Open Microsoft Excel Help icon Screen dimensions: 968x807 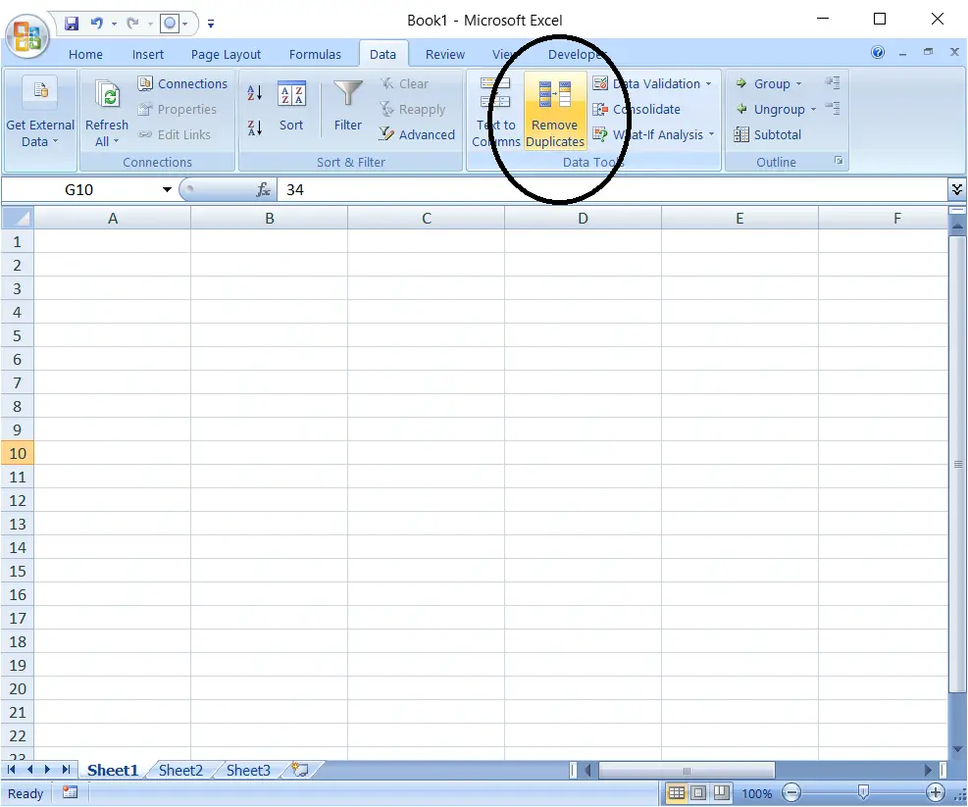877,53
